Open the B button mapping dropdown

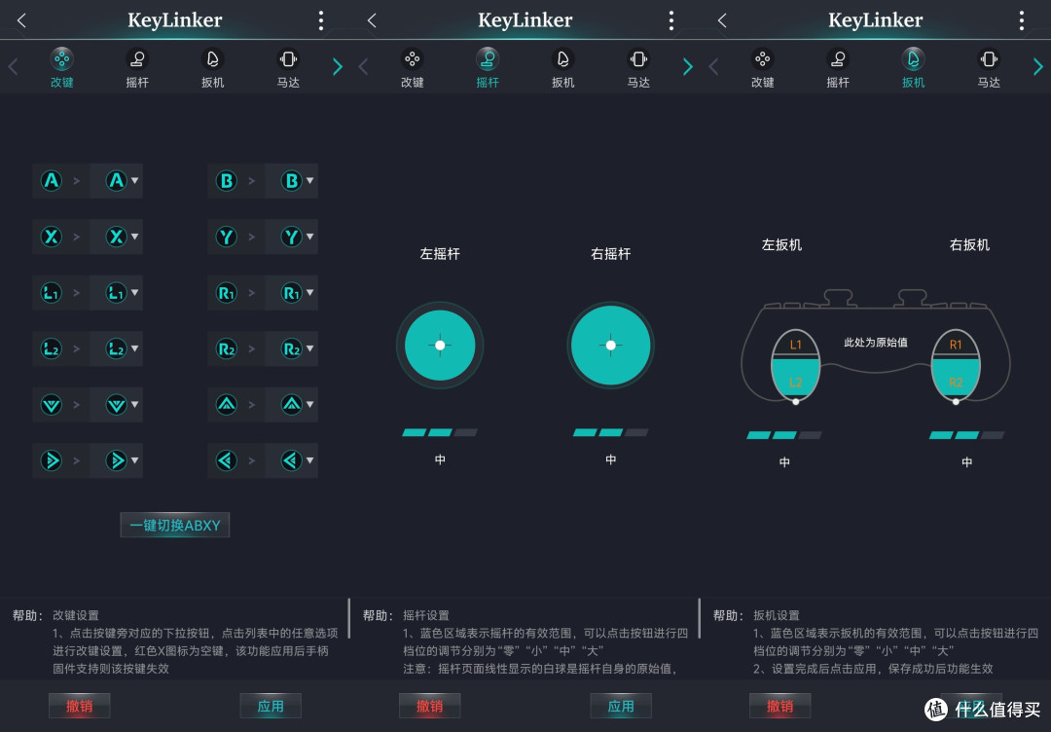(291, 180)
